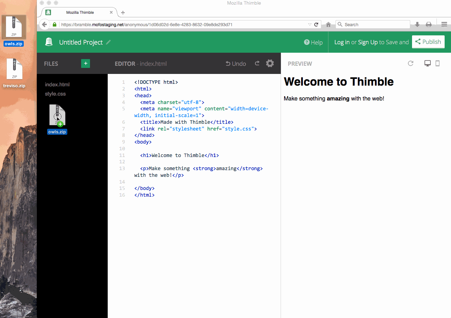Viewport: 451px width, 318px height.
Task: Switch preview to desktop view
Action: (x=428, y=63)
